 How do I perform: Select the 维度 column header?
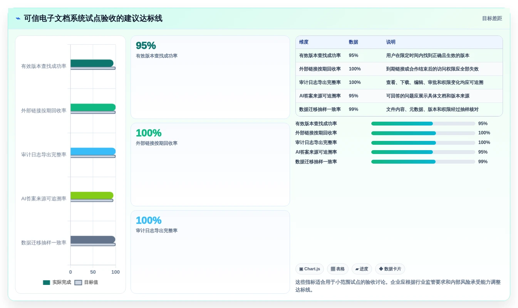(304, 42)
